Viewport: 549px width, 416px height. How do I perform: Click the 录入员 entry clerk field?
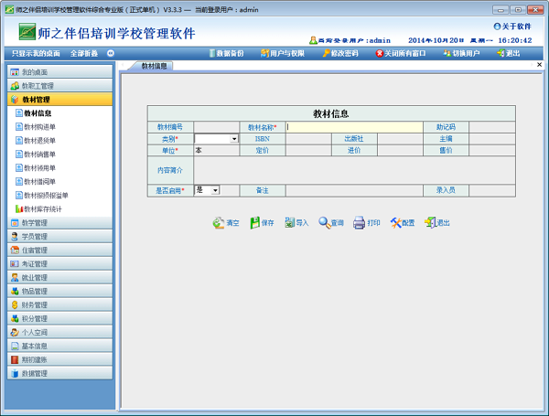pyautogui.click(x=492, y=190)
